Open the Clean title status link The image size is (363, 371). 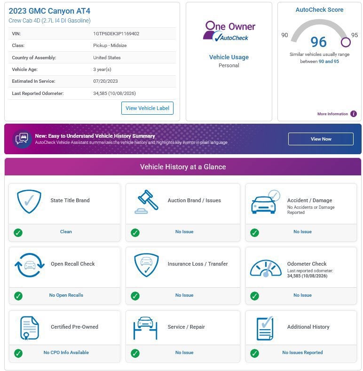[x=66, y=232]
